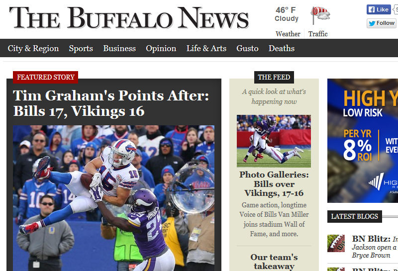
Task: Select the Opinion menu item
Action: pos(161,48)
